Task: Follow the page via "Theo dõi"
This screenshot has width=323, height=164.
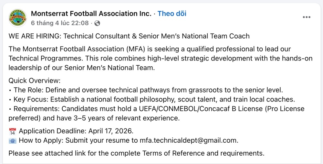Action: click(172, 14)
